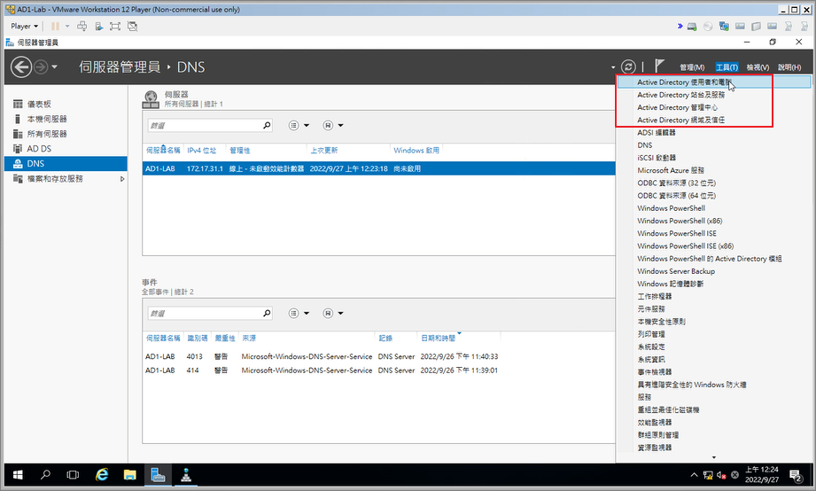The image size is (816, 491).
Task: Open the 檢視(V) menu
Action: pos(758,67)
